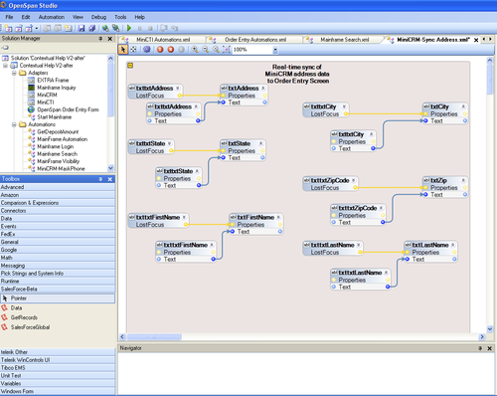Click the designer vertical scrollbar down arrow

(x=490, y=329)
